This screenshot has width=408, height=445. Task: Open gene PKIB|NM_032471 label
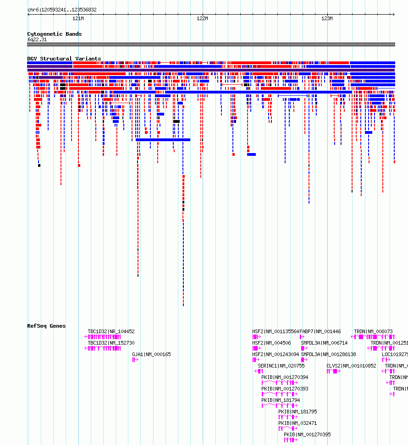coord(298,423)
